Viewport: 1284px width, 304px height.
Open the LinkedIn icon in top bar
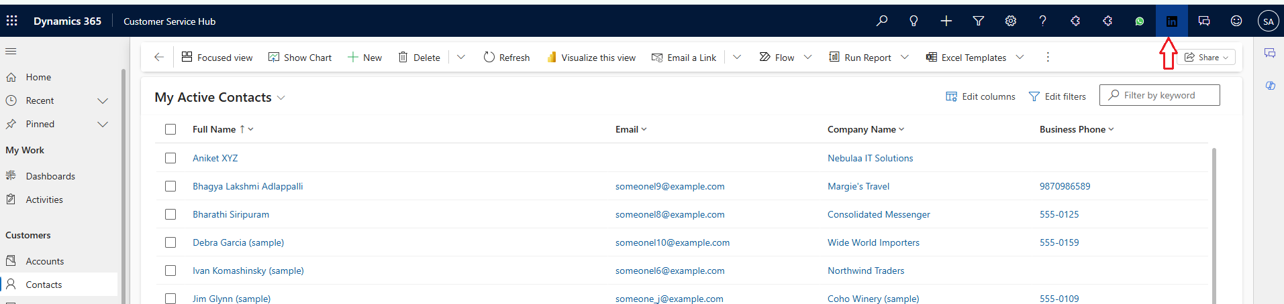click(x=1171, y=21)
